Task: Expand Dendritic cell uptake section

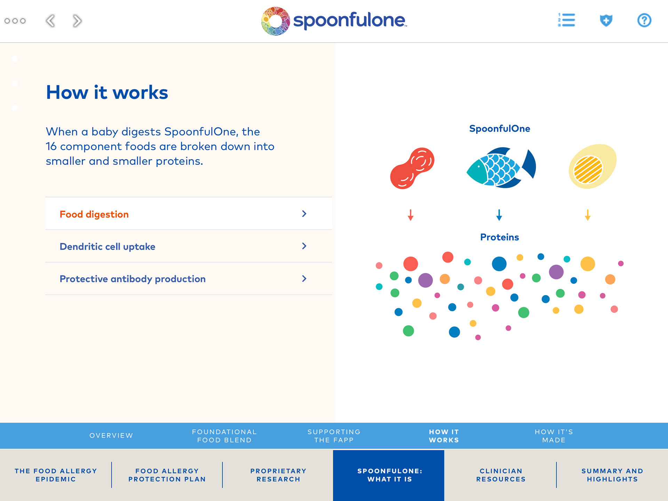Action: [x=189, y=246]
